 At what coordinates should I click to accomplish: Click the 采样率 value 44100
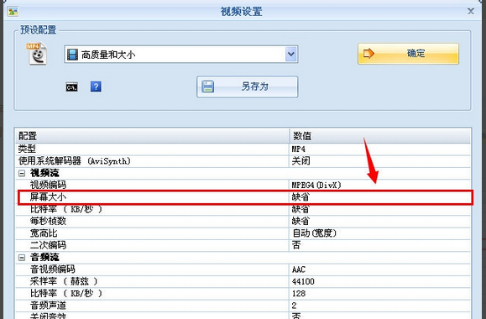[x=303, y=281]
